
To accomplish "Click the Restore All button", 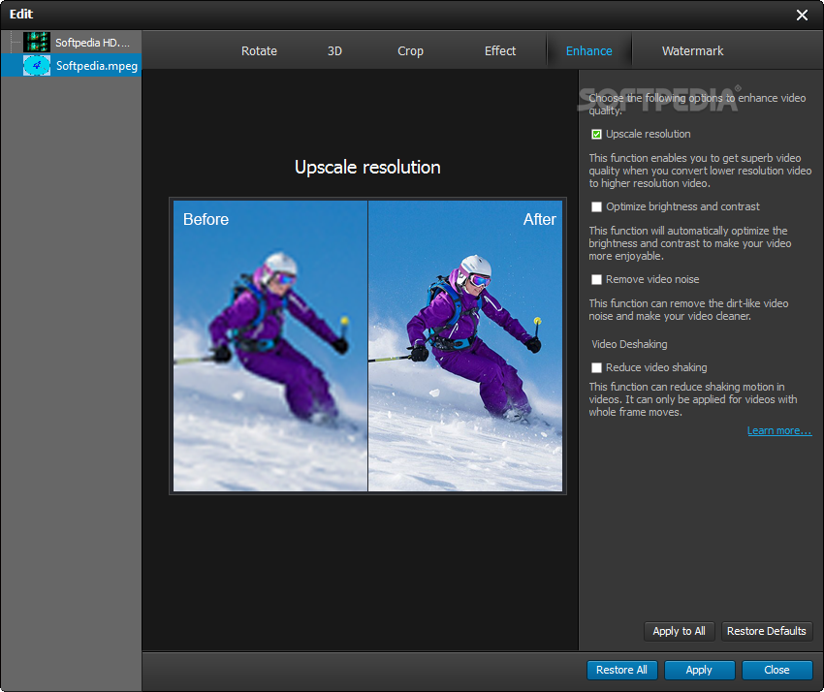I will (621, 670).
